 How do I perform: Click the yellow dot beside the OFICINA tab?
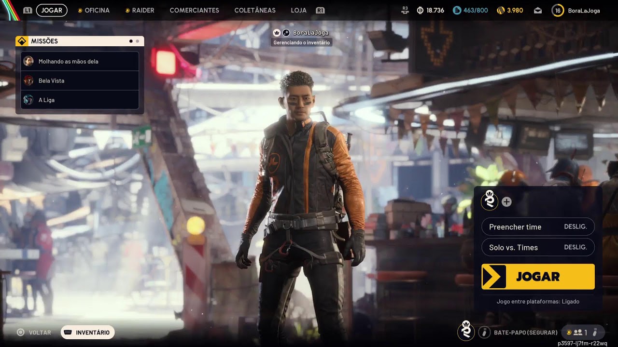(80, 10)
